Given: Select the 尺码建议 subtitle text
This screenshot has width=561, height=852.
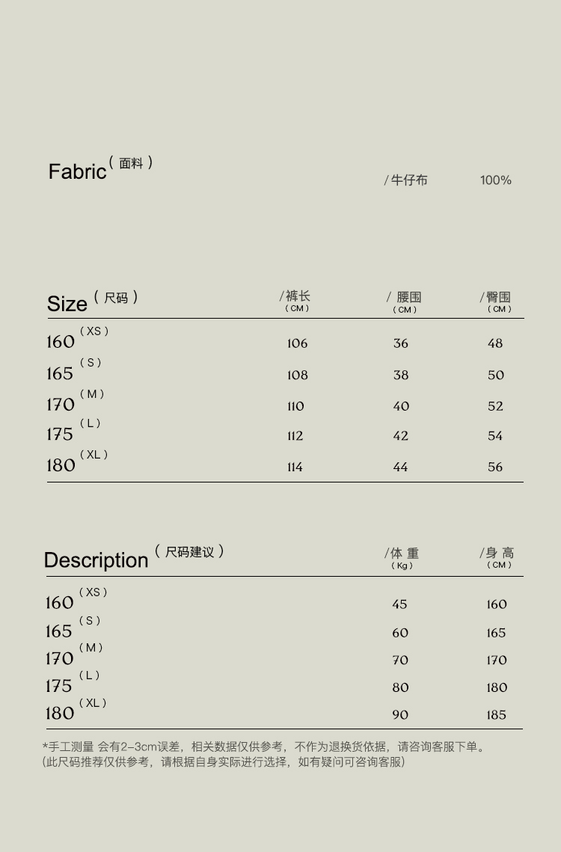Looking at the screenshot, I should 190,552.
